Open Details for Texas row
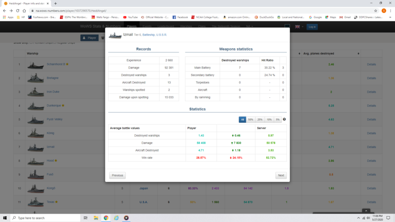This screenshot has width=395, height=222. 371,202
